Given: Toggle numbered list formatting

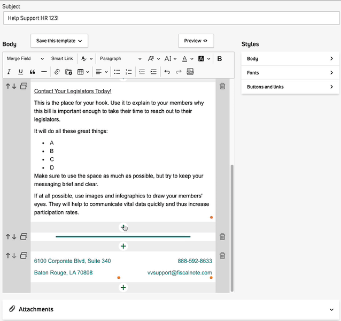Looking at the screenshot, I should [128, 72].
